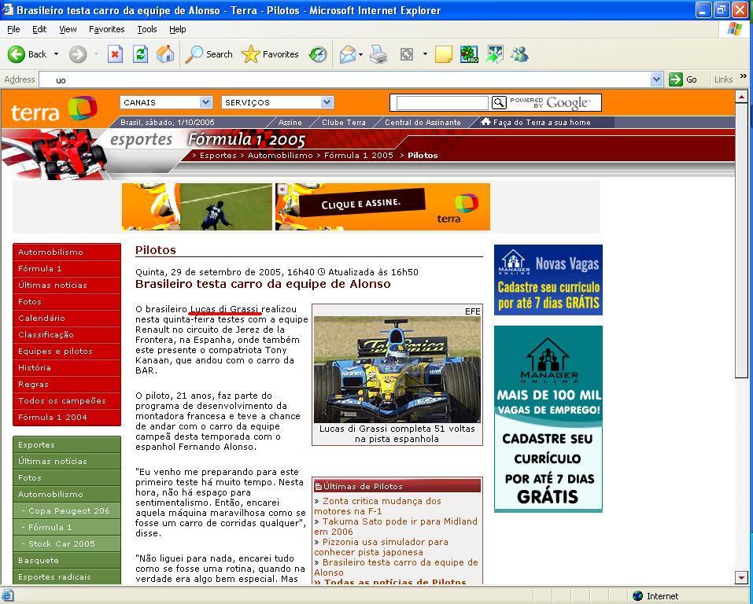The image size is (753, 604).
Task: Click the Automobilismo breadcrumb link
Action: click(280, 155)
